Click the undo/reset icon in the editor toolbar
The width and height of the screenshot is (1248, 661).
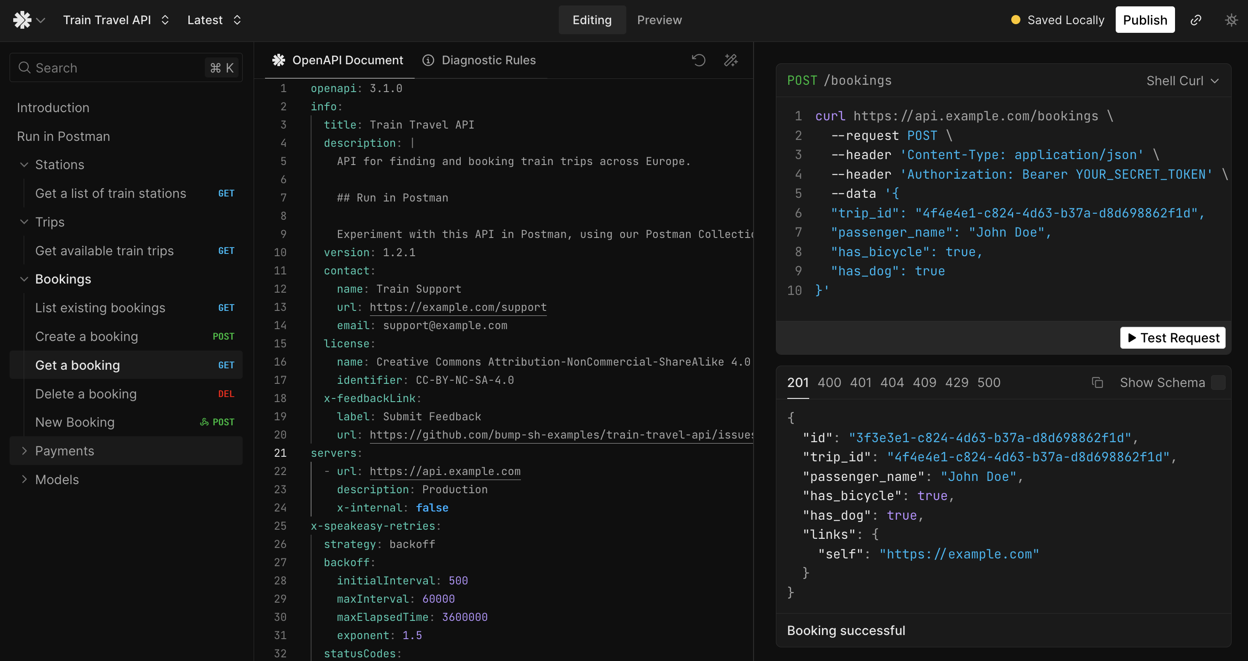point(698,60)
